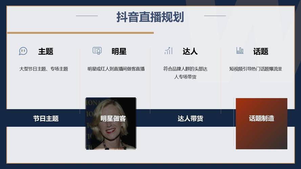The height and width of the screenshot is (169, 301).
Task: Select the heading 话题
Action: pyautogui.click(x=261, y=51)
